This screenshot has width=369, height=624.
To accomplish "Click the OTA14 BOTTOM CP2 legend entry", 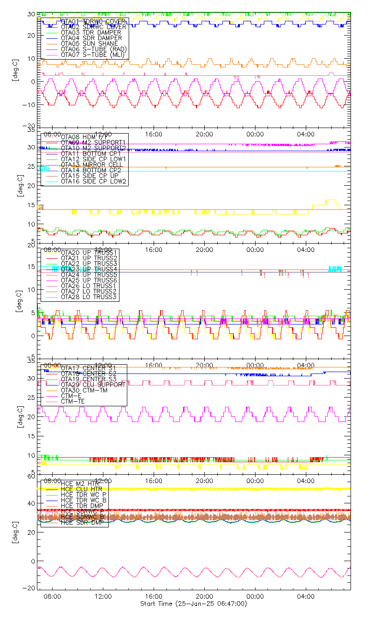I will coord(91,170).
